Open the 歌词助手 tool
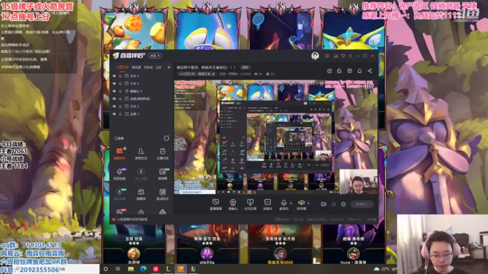This screenshot has height=274, width=488. point(162,194)
